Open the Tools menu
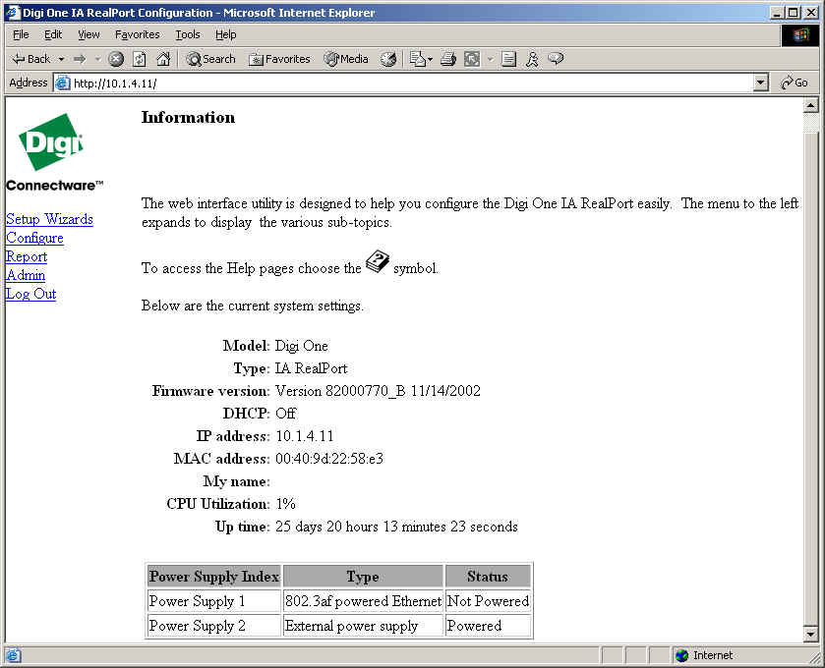The height and width of the screenshot is (668, 825). coord(187,34)
